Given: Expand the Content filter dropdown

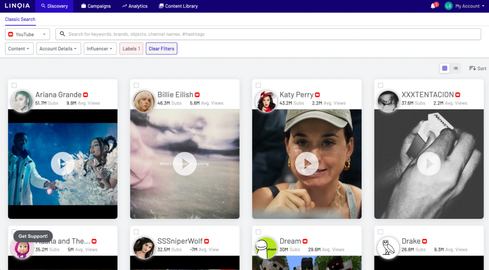Looking at the screenshot, I should click(x=19, y=49).
